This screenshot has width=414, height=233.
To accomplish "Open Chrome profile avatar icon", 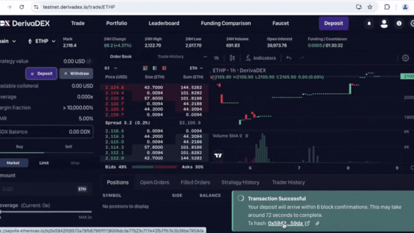I will point(405,7).
